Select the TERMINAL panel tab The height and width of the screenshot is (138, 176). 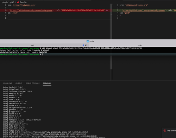[47, 83]
